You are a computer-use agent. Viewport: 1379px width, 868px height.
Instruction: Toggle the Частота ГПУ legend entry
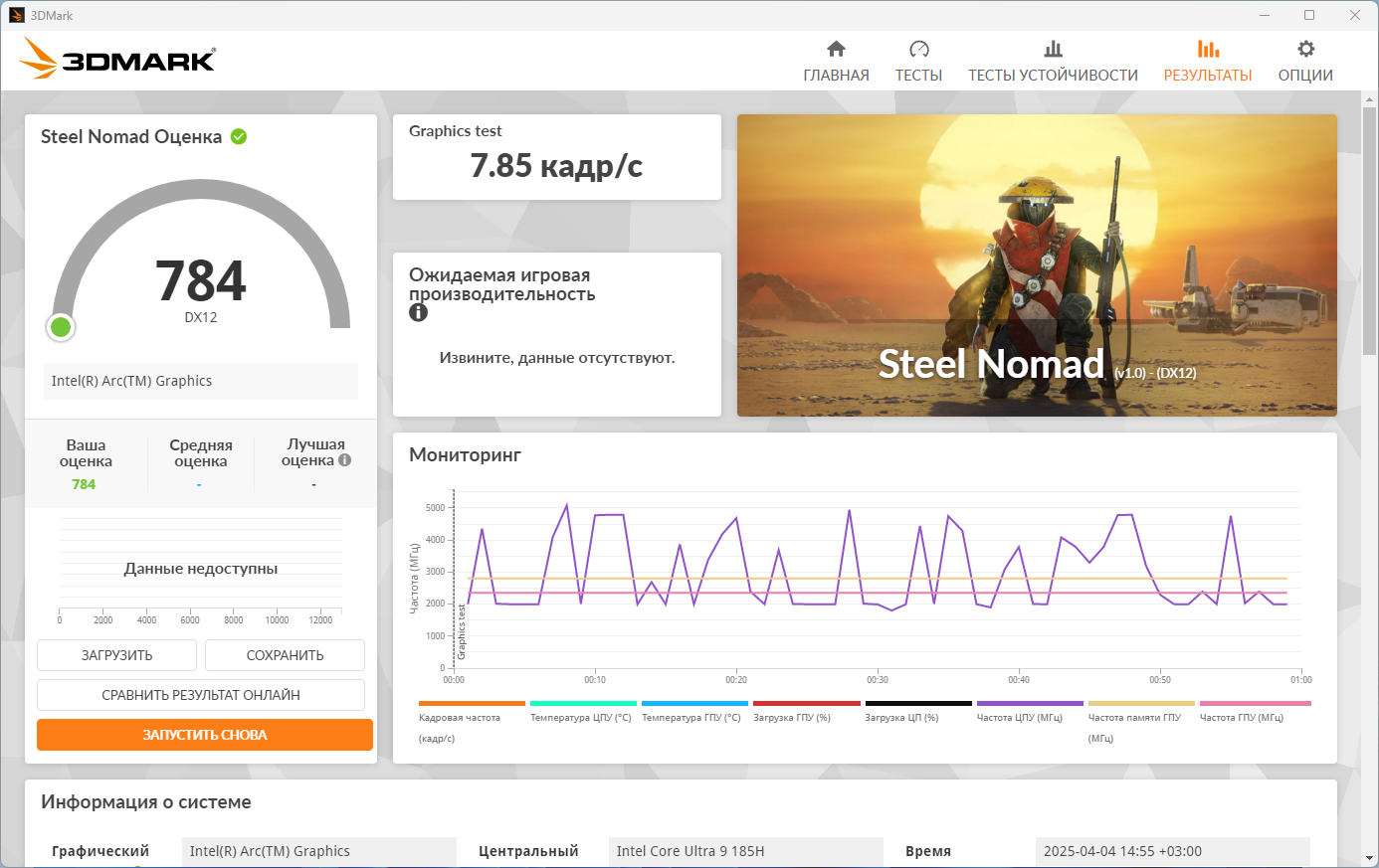click(x=1255, y=712)
